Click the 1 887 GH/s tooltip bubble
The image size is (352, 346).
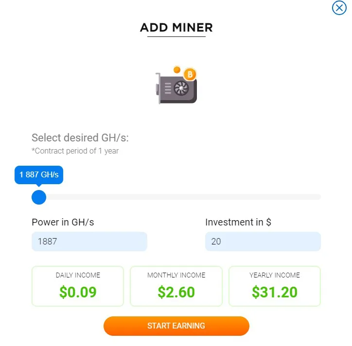coord(39,175)
